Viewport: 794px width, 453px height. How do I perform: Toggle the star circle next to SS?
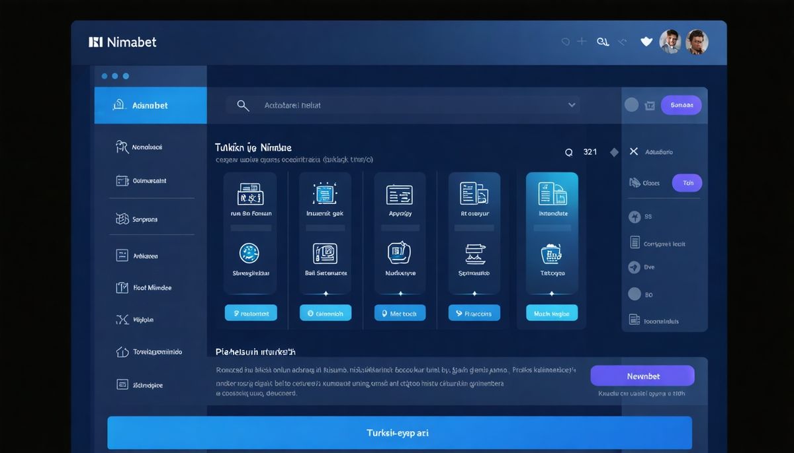point(634,217)
